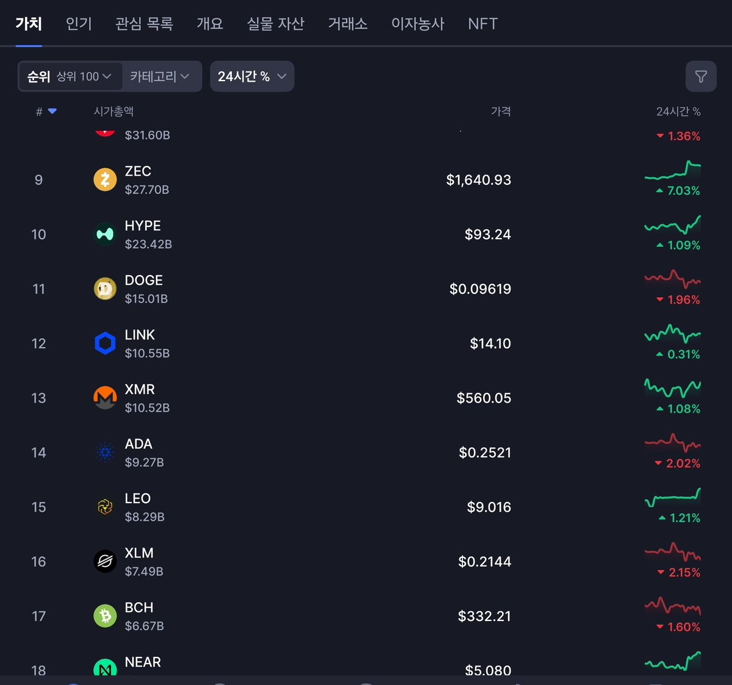Open XLM 24-hour sparkline chart

point(673,552)
